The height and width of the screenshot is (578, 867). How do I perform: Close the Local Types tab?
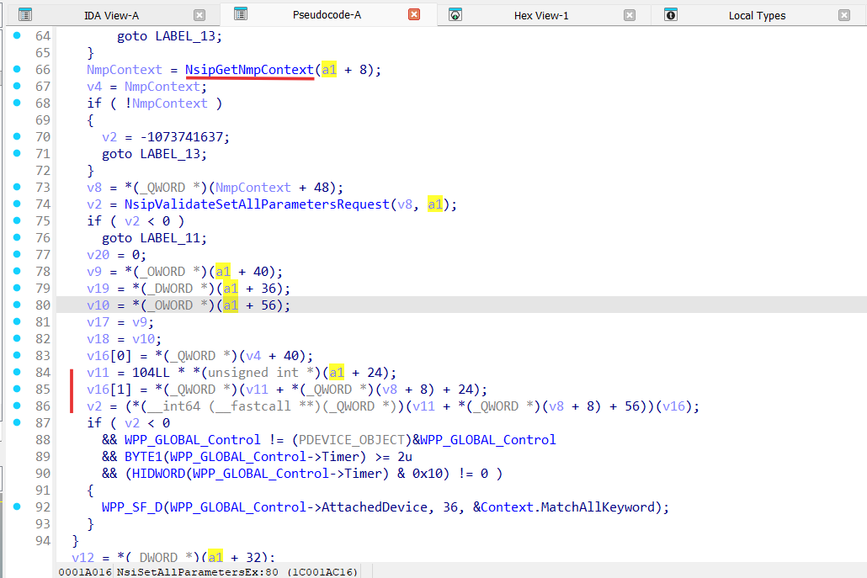coord(844,15)
